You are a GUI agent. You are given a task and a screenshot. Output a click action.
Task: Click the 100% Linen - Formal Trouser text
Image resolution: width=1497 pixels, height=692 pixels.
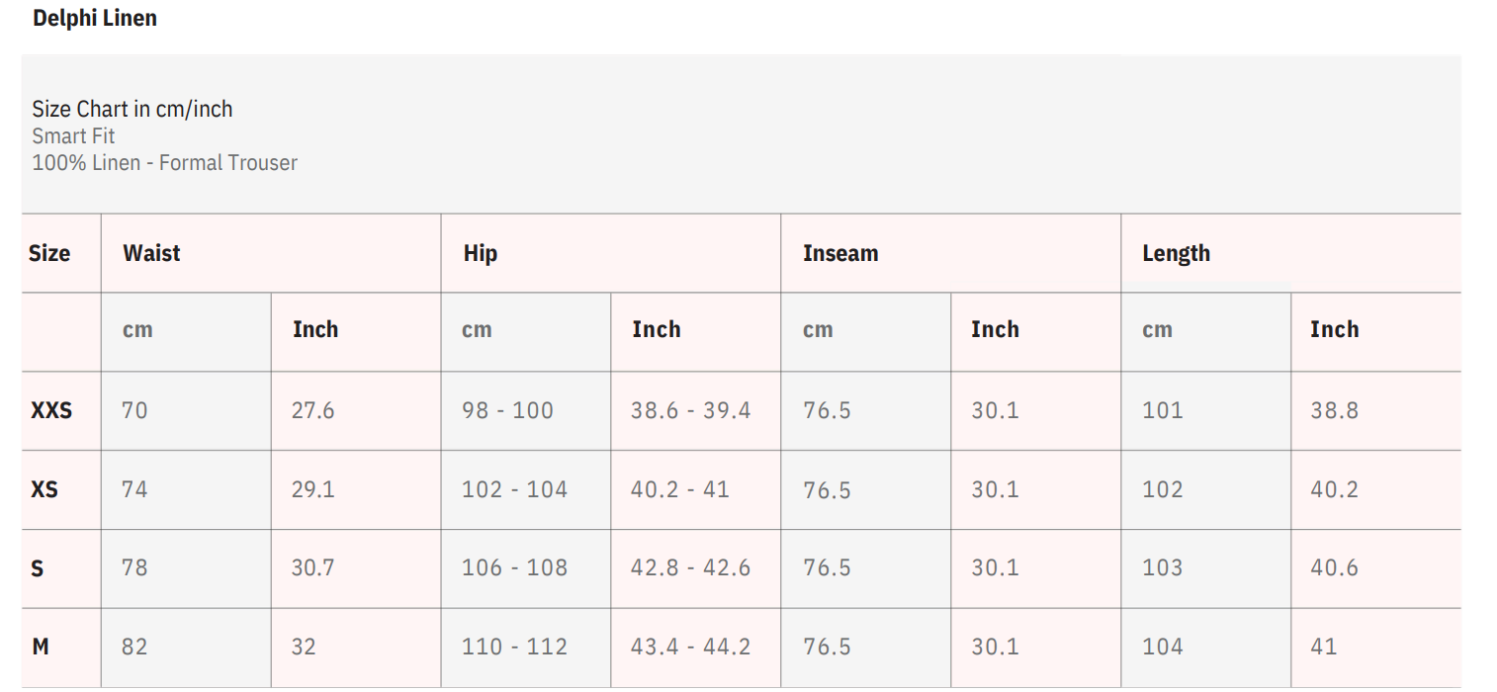click(x=164, y=163)
